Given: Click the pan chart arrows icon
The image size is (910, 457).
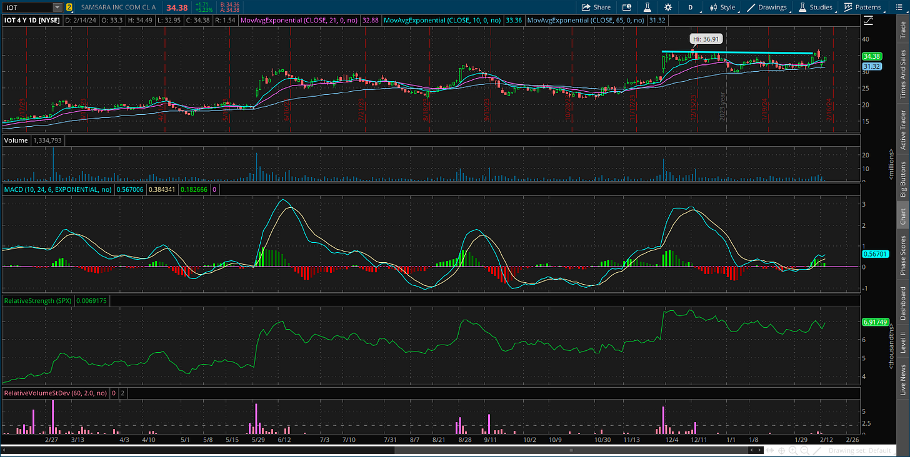Looking at the screenshot, I should tap(771, 450).
